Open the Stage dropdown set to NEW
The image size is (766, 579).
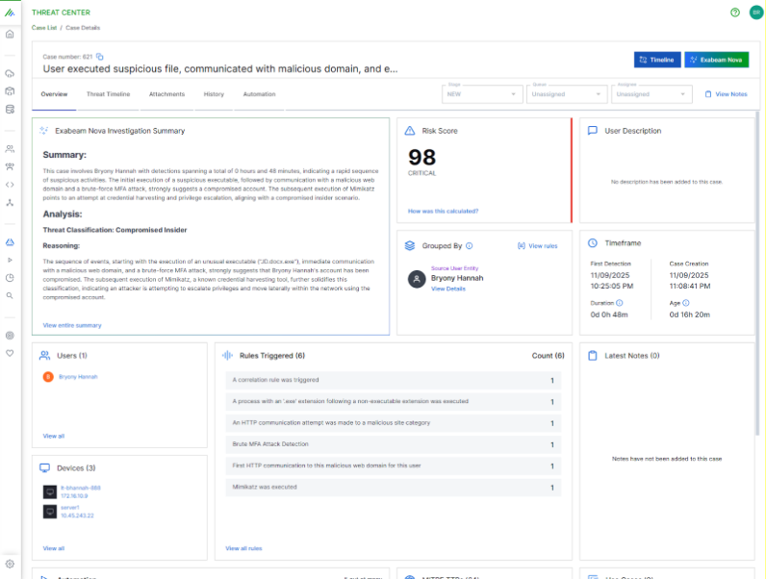pos(482,94)
